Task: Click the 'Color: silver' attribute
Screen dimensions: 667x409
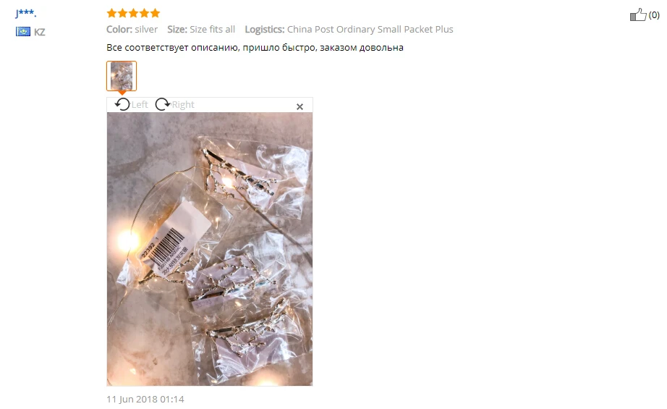Action: coord(132,30)
